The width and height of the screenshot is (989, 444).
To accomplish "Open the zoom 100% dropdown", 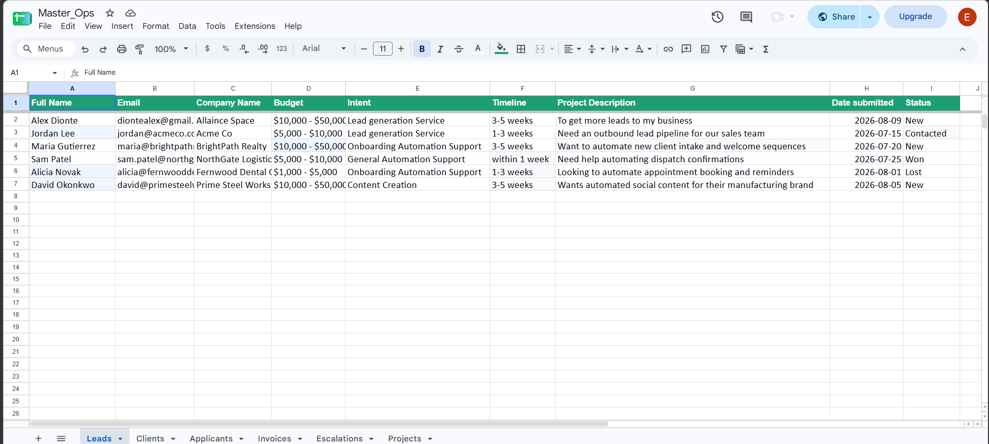I will point(171,49).
